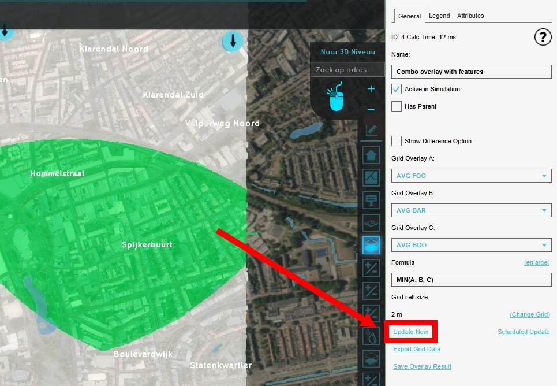Select the pencil edit icon in toolbar
557x386 pixels.
click(371, 131)
